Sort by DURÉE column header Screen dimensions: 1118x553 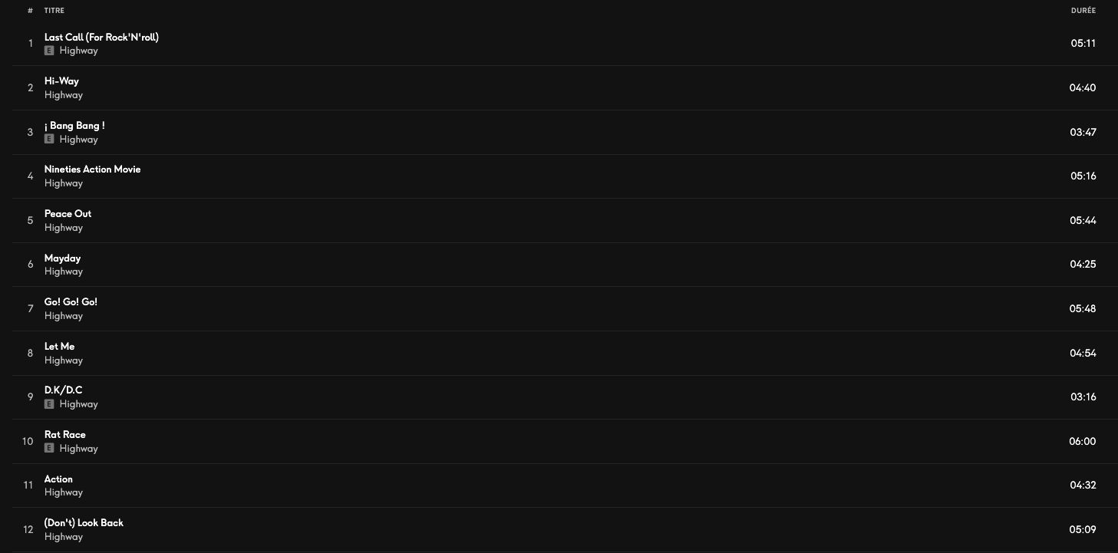(x=1083, y=11)
